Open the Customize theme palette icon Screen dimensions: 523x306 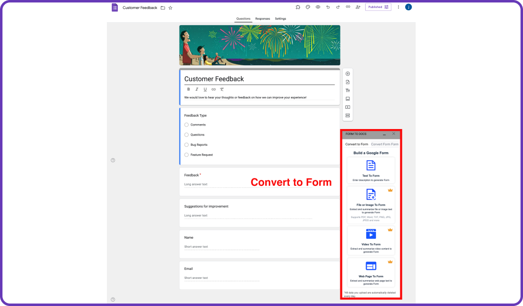tap(308, 7)
